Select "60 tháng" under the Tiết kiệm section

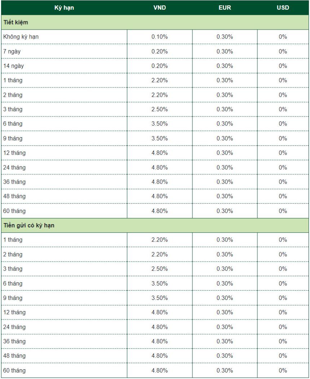pos(14,211)
